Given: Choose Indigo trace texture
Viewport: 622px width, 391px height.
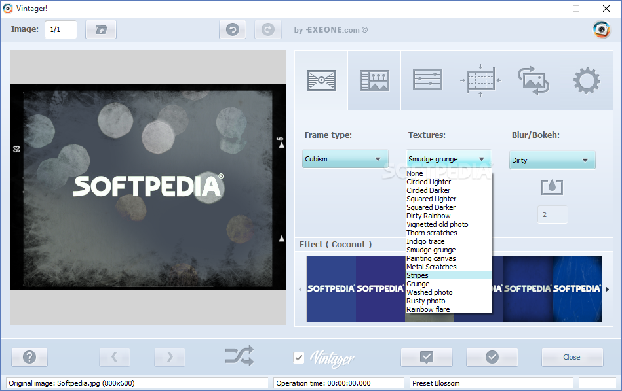Looking at the screenshot, I should [x=449, y=241].
